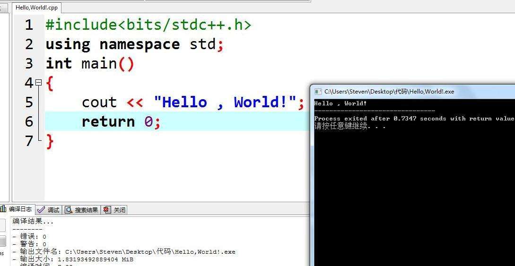Click the console title Hello,World!.exe path
This screenshot has height=266, width=515.
tap(389, 92)
